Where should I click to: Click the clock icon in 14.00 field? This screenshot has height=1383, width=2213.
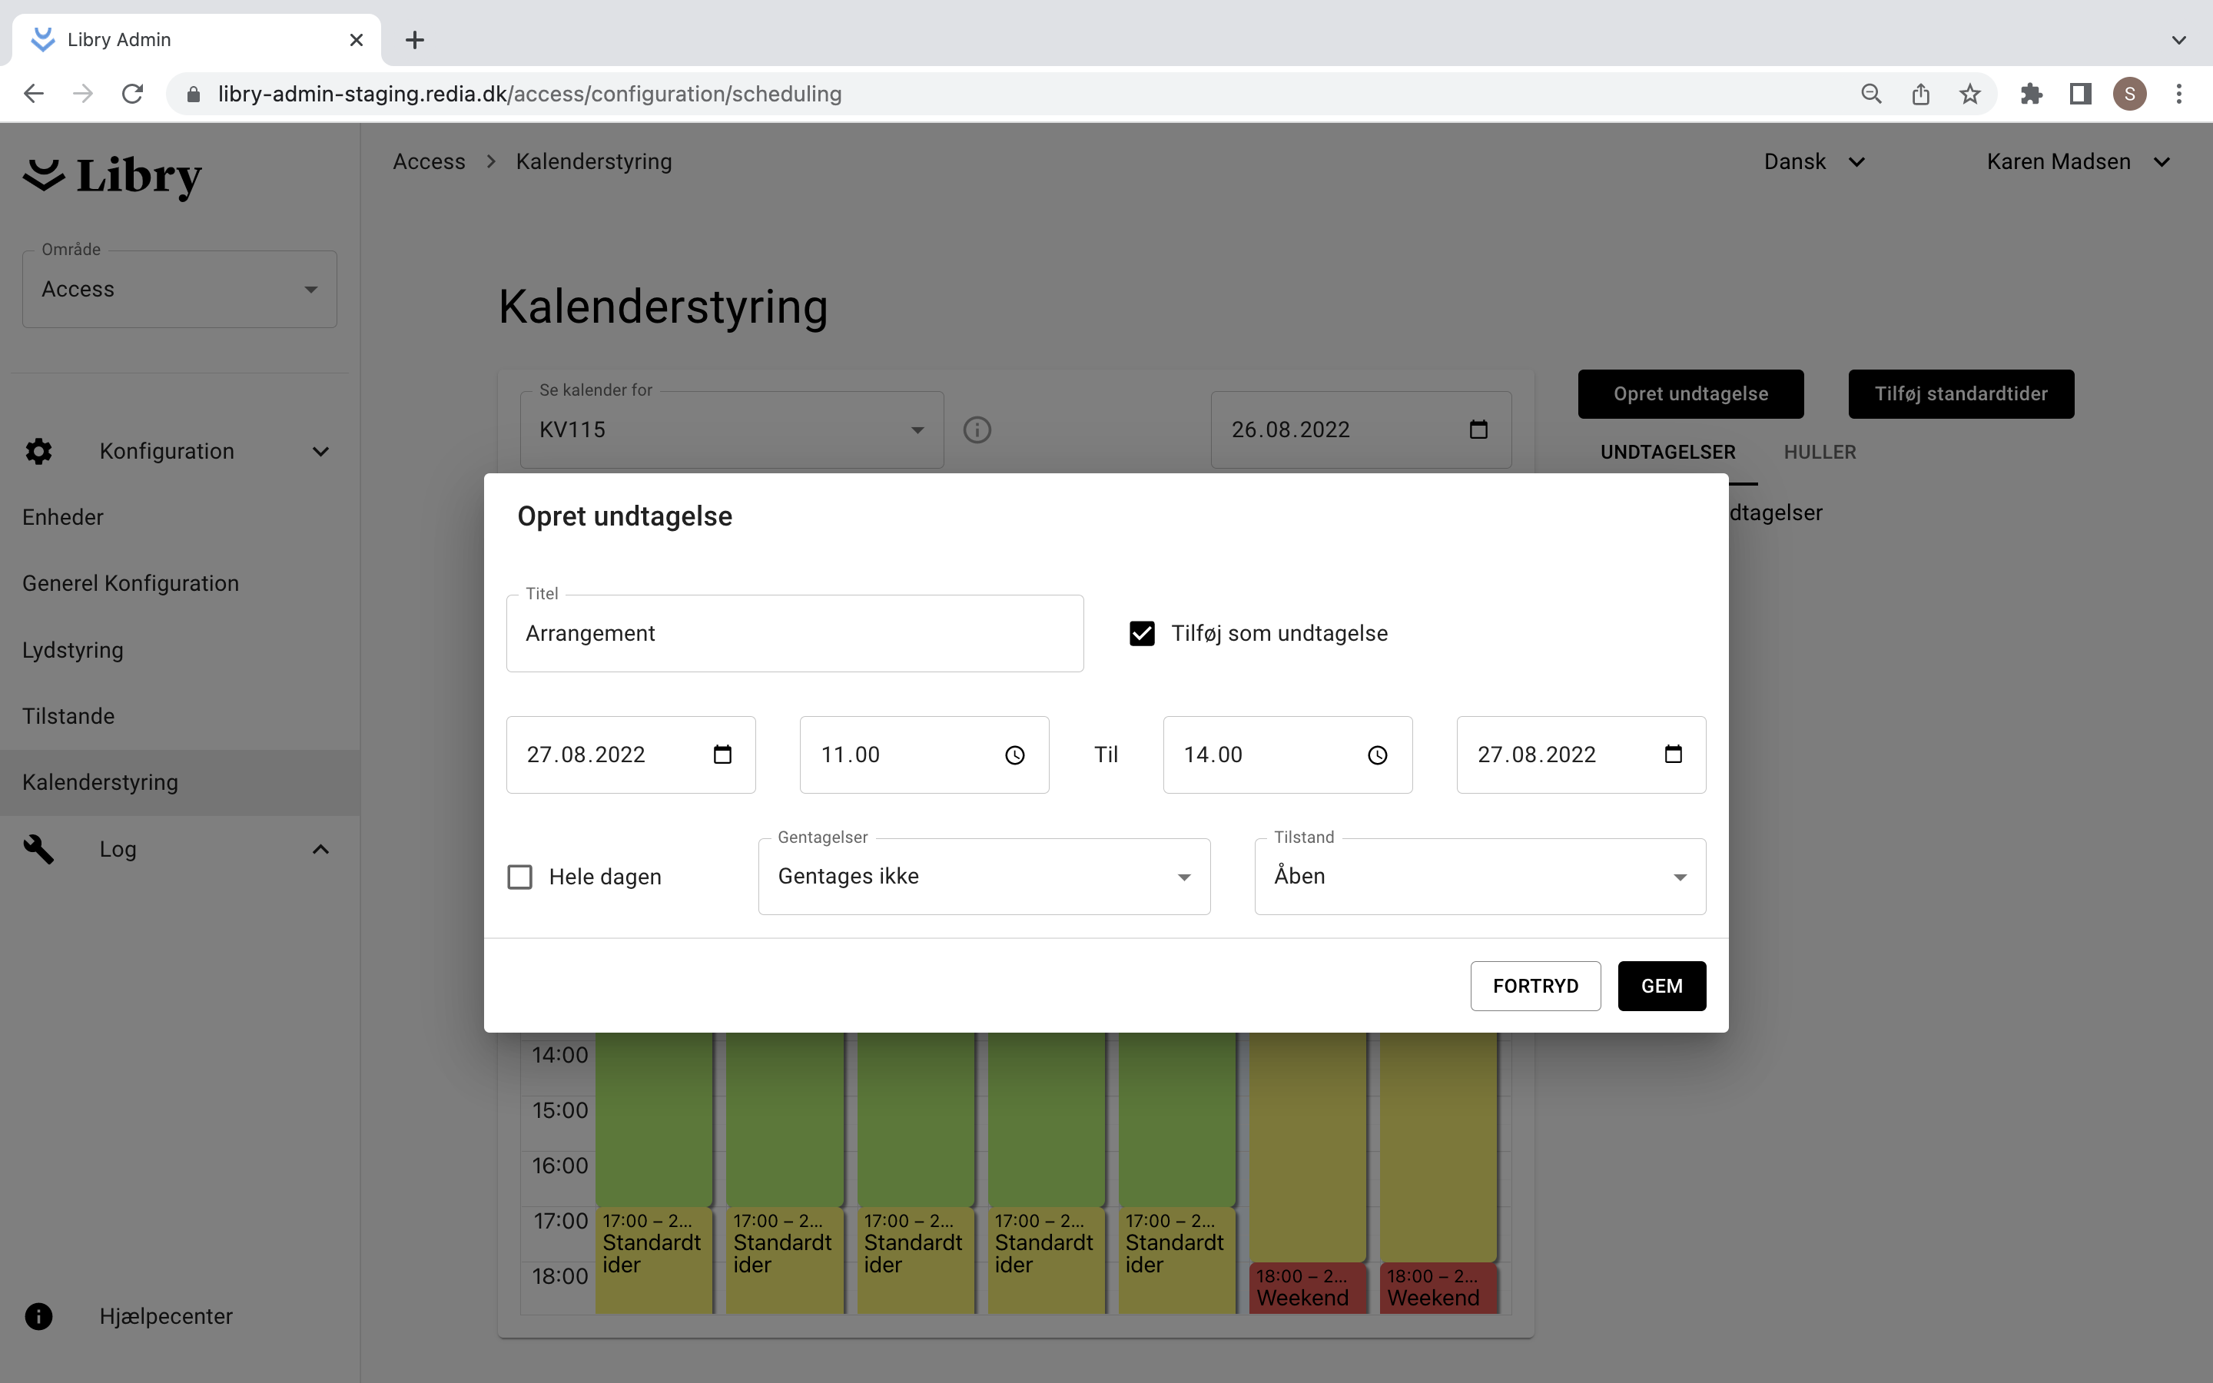pos(1377,755)
